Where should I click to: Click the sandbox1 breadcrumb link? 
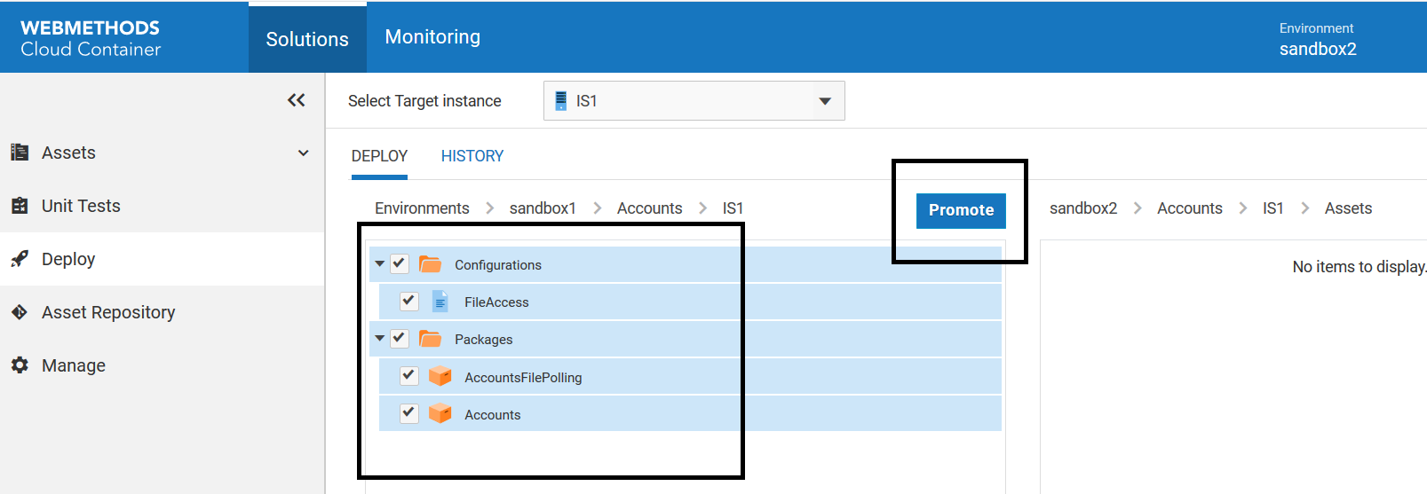pyautogui.click(x=543, y=208)
